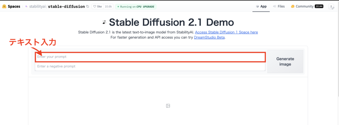Click the 10.6k like count
339x125 pixels.
[x=108, y=7]
